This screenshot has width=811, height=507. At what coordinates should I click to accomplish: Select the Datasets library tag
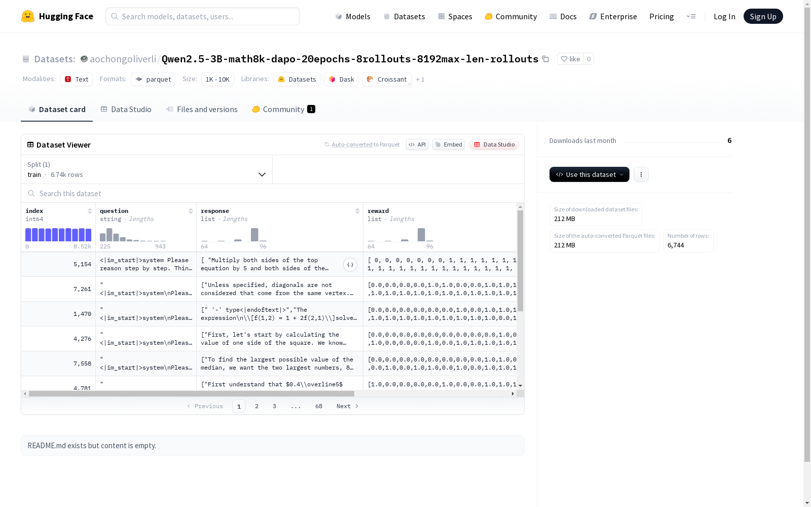pos(297,79)
